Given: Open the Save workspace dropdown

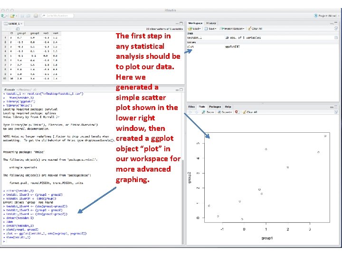Looking at the screenshot, I should [x=210, y=28].
